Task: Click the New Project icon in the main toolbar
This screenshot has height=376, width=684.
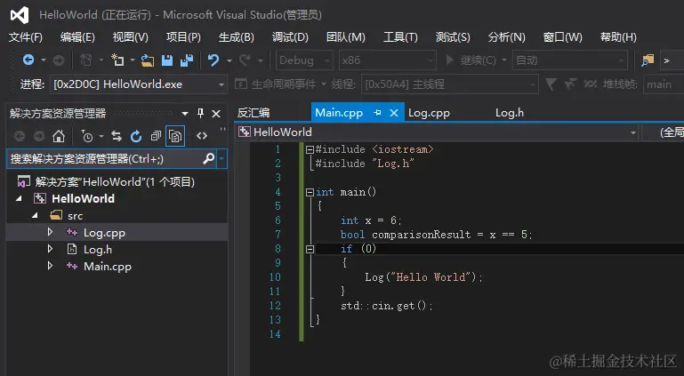Action: coord(117,60)
